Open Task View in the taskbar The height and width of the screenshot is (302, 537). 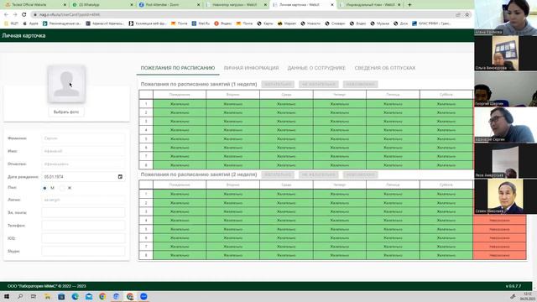click(x=34, y=296)
